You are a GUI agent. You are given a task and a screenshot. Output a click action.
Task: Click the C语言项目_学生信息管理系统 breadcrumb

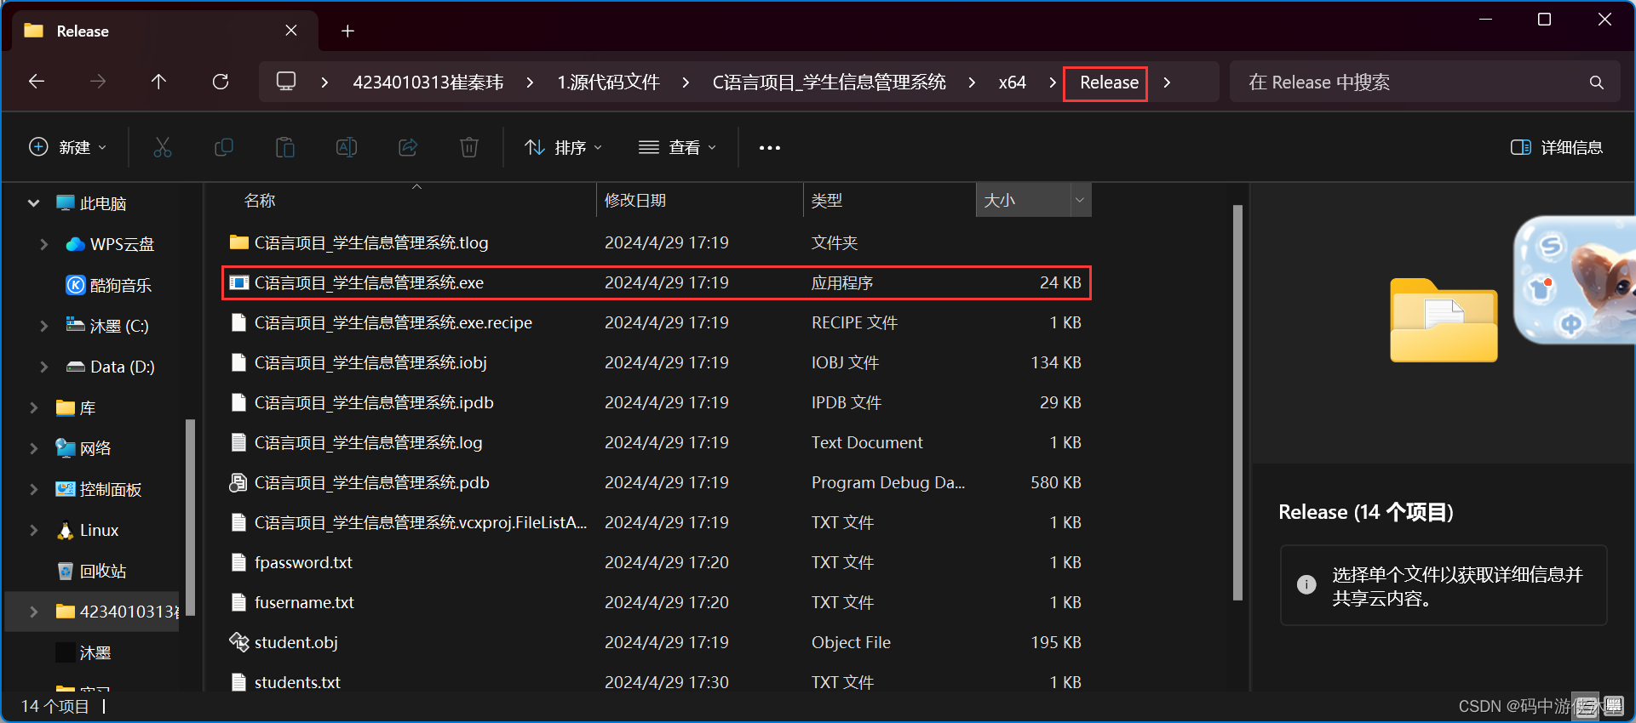point(829,83)
